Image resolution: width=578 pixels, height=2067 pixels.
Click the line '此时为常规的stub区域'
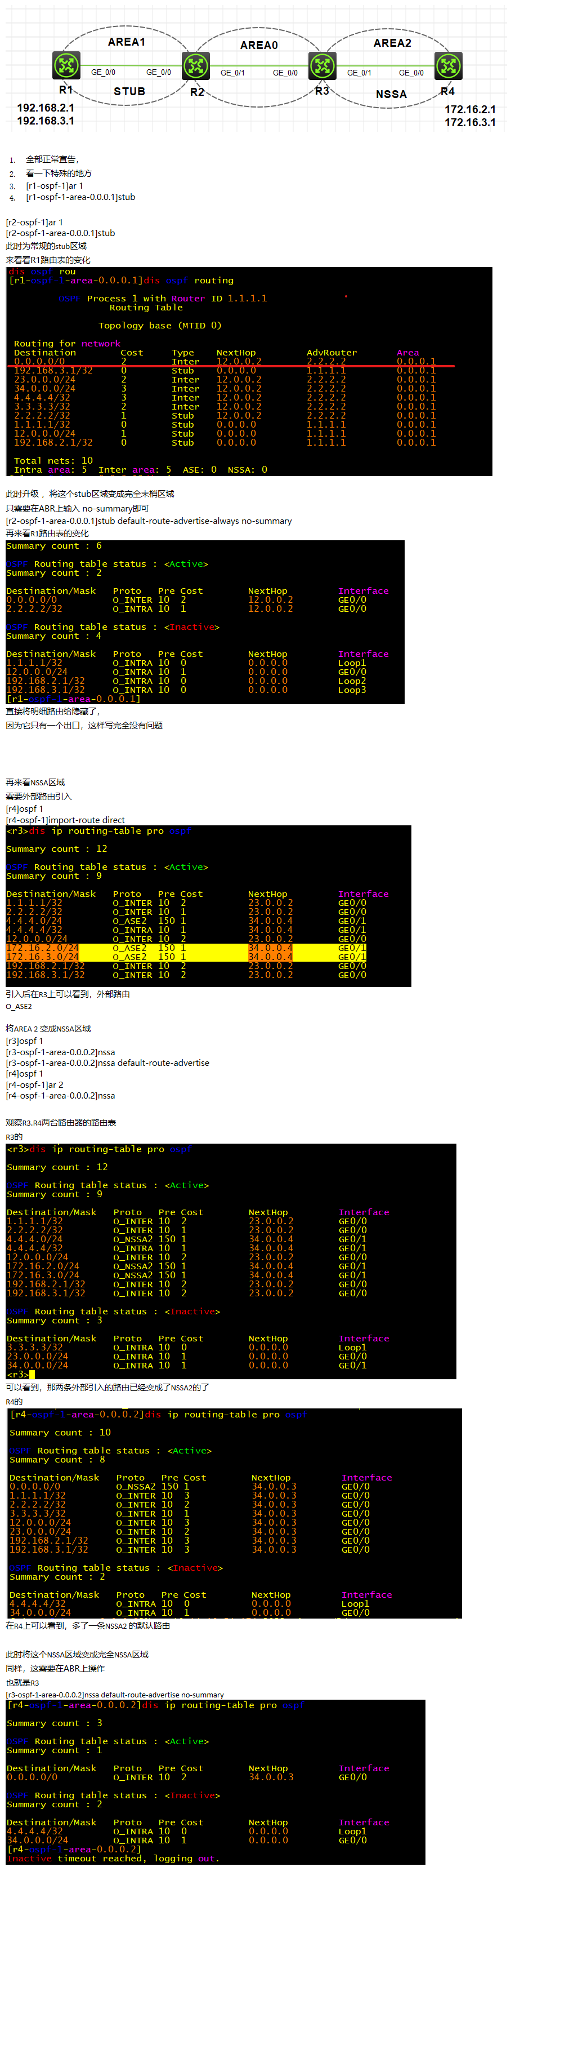(46, 246)
